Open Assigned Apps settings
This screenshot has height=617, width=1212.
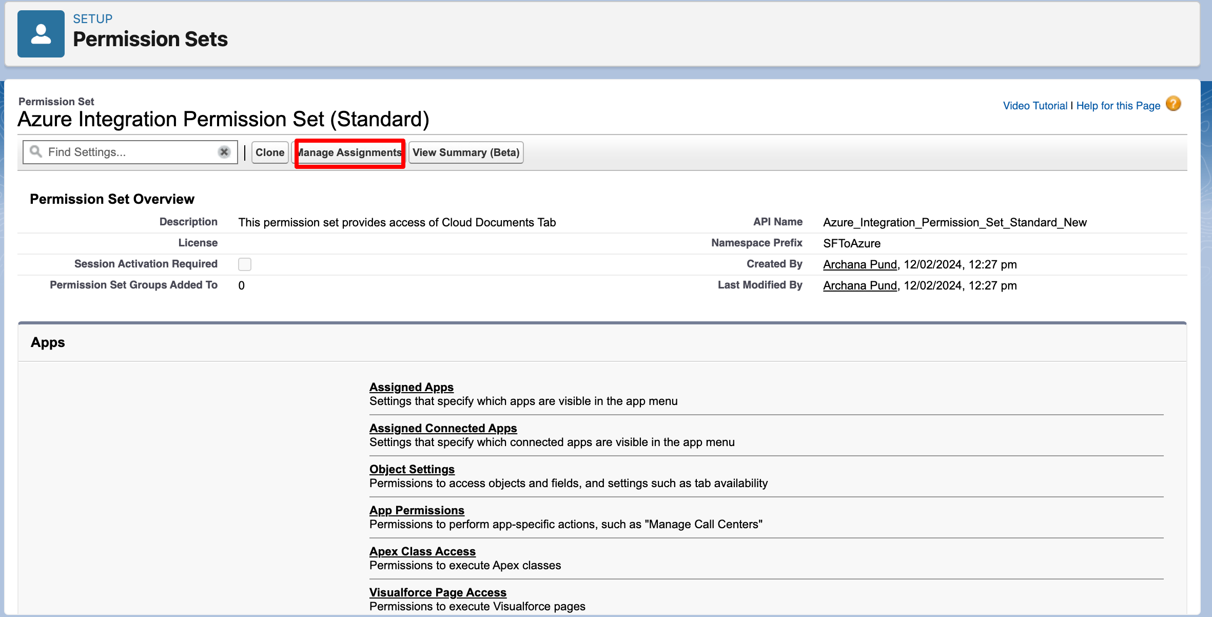(x=412, y=387)
